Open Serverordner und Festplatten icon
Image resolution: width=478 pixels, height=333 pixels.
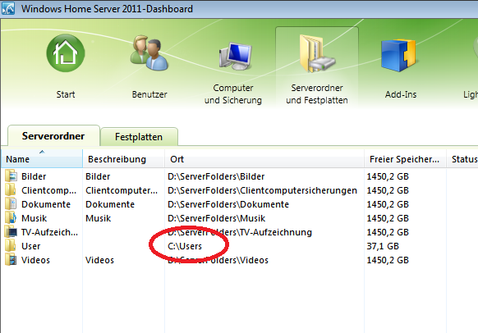click(x=317, y=53)
